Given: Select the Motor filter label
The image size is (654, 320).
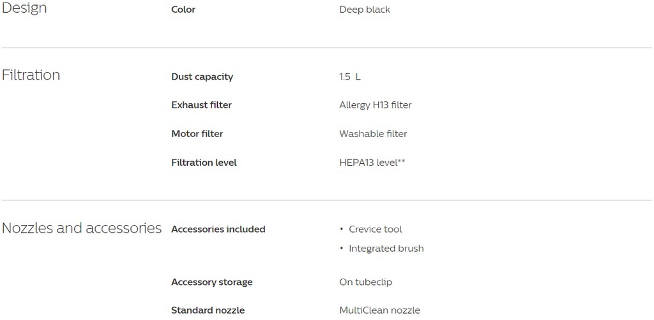Looking at the screenshot, I should pos(197,134).
